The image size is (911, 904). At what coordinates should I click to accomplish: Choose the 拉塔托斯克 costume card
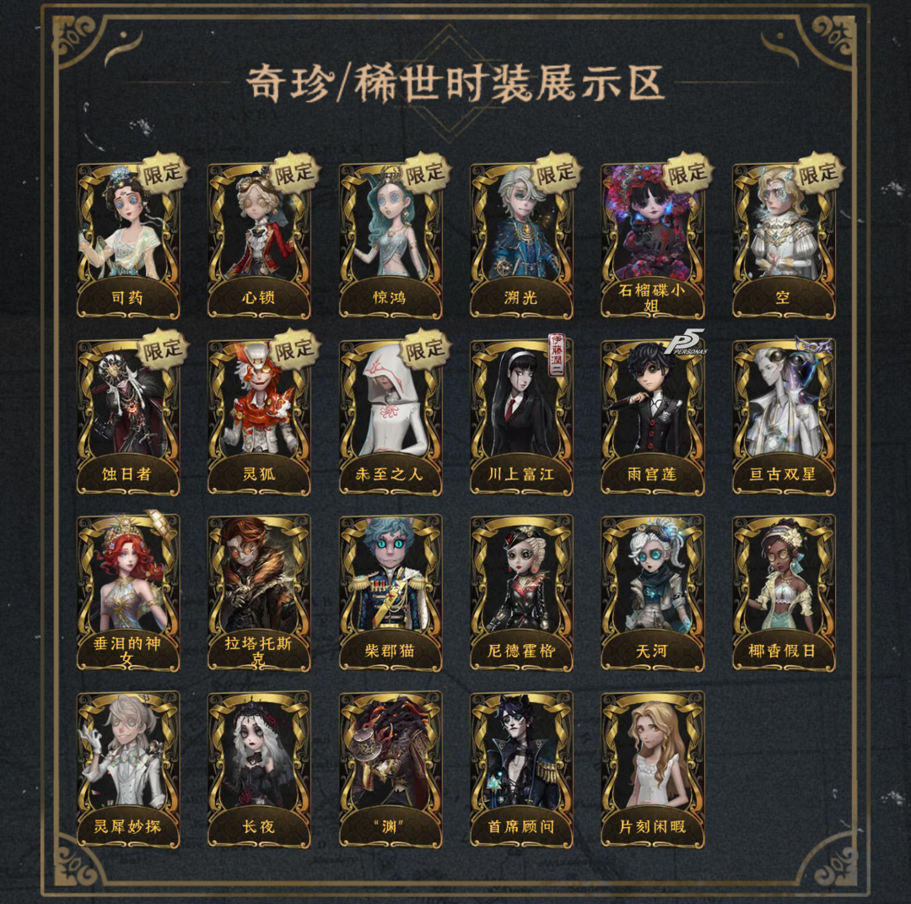click(x=259, y=593)
